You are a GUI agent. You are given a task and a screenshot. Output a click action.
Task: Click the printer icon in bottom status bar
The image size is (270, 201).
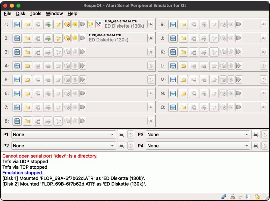tap(232, 197)
